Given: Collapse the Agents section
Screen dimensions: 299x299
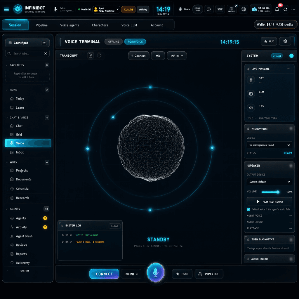Looking at the screenshot, I should (7, 209).
